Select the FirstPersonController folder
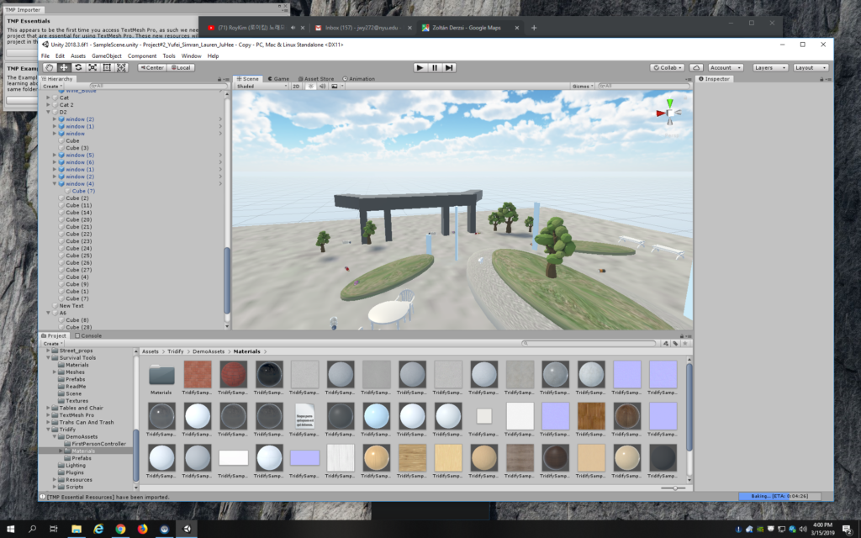Image resolution: width=861 pixels, height=538 pixels. (x=98, y=444)
